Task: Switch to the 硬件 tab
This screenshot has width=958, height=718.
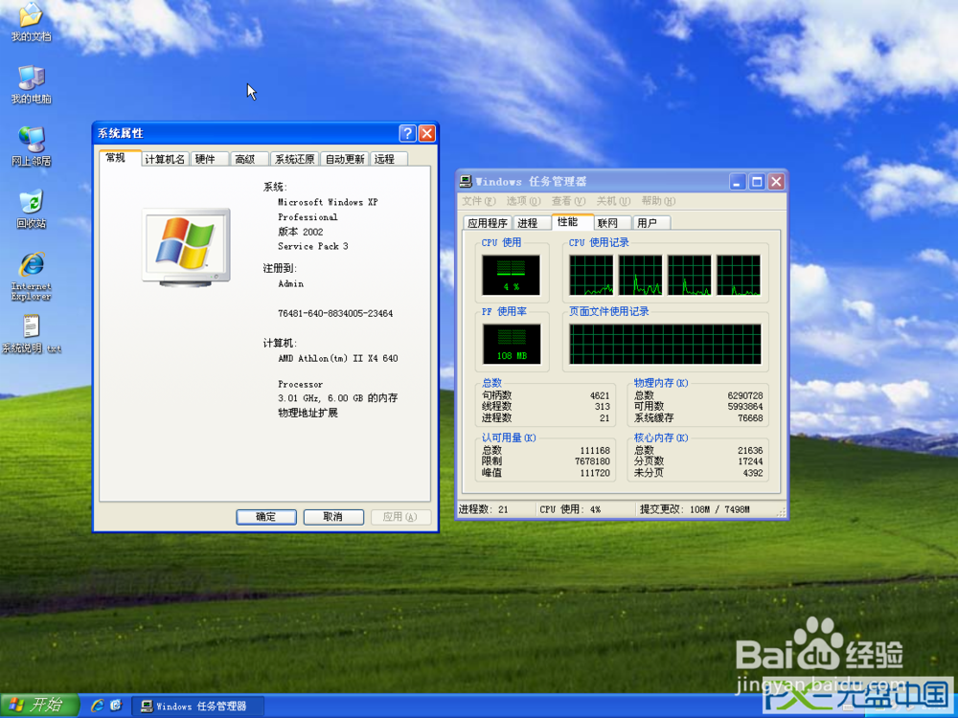Action: (x=210, y=159)
